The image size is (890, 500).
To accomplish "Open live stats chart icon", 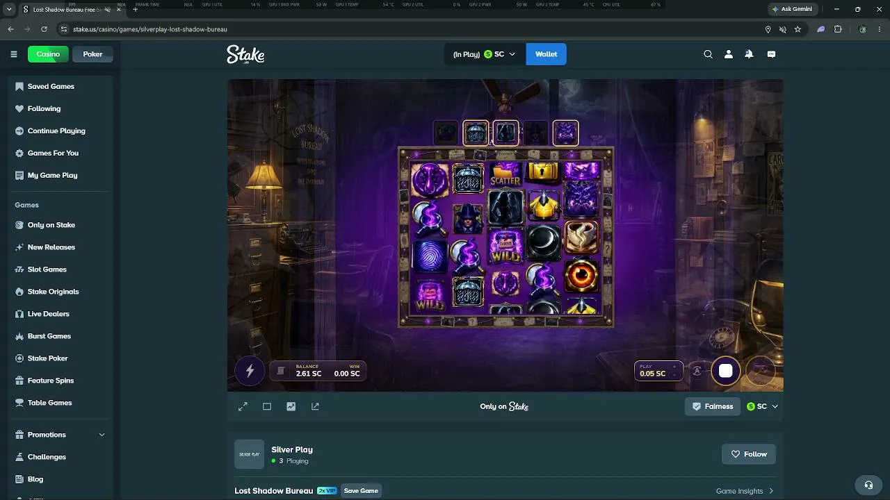I will (291, 406).
